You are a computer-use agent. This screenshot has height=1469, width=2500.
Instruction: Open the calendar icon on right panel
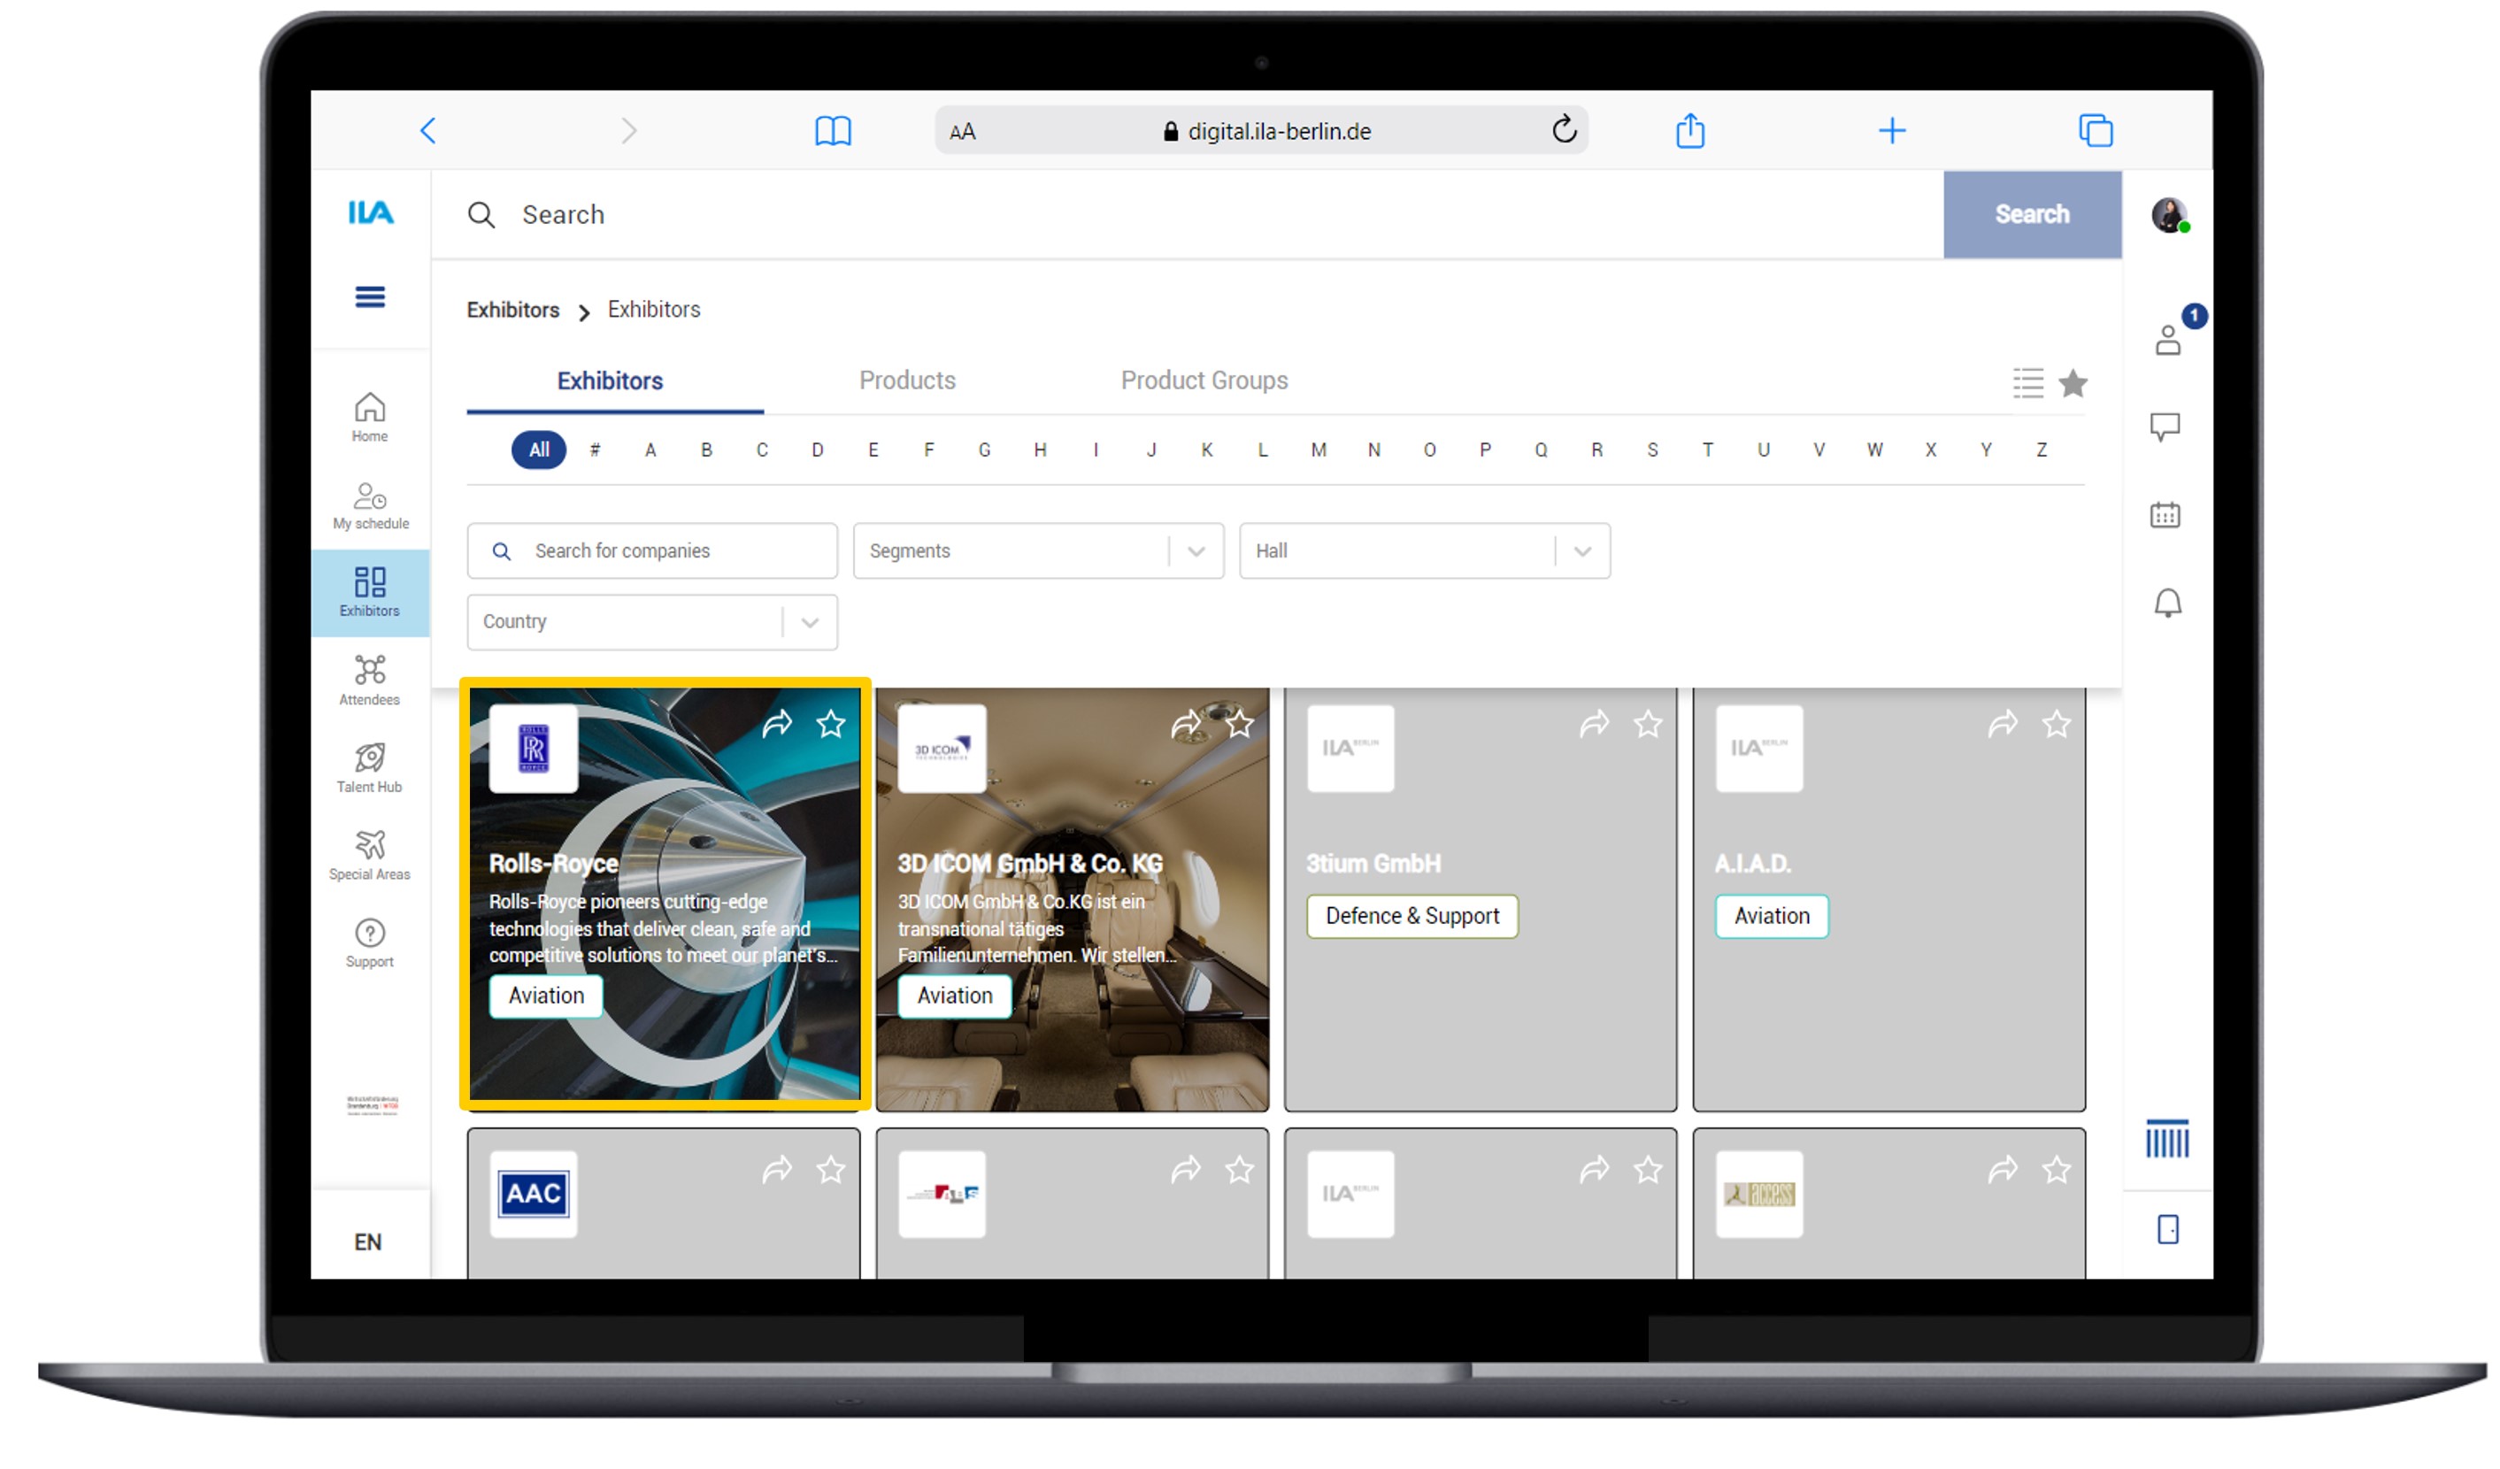pos(2165,515)
